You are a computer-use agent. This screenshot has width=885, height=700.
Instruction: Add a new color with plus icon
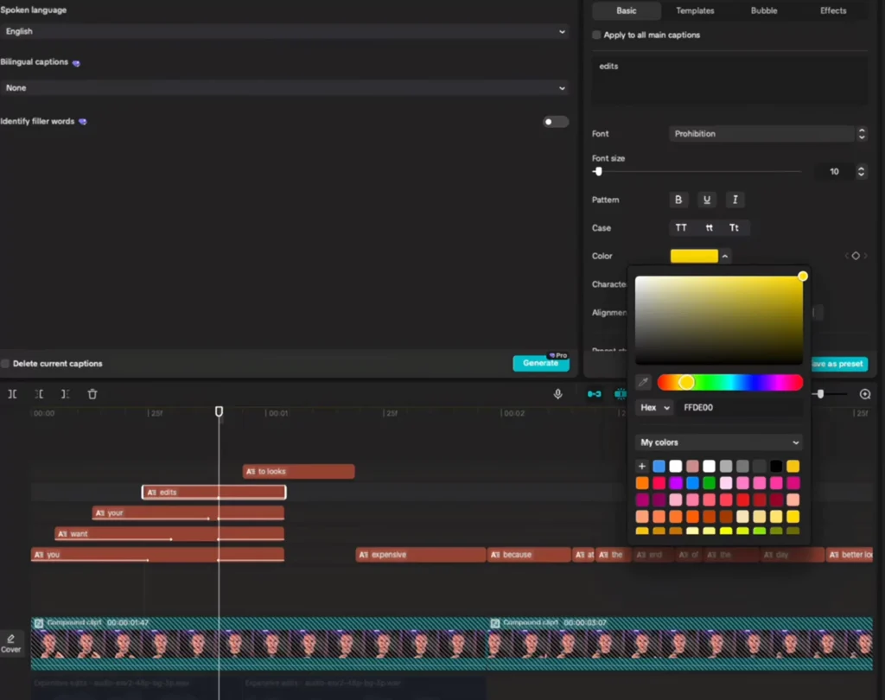(642, 467)
